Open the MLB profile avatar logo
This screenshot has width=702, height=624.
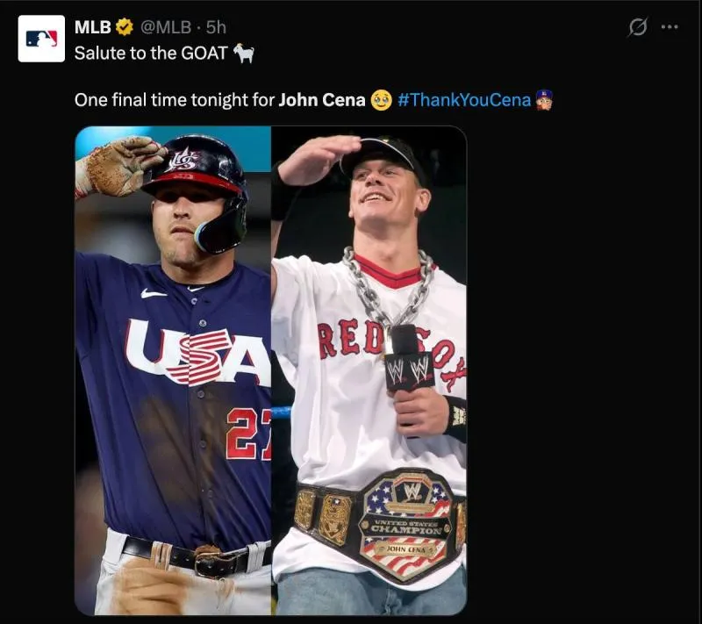click(x=41, y=39)
